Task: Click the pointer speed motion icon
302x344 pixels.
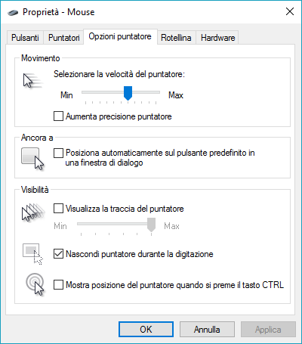Action: (x=32, y=81)
